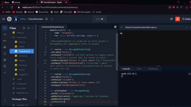Open config.json file

[21, 84]
